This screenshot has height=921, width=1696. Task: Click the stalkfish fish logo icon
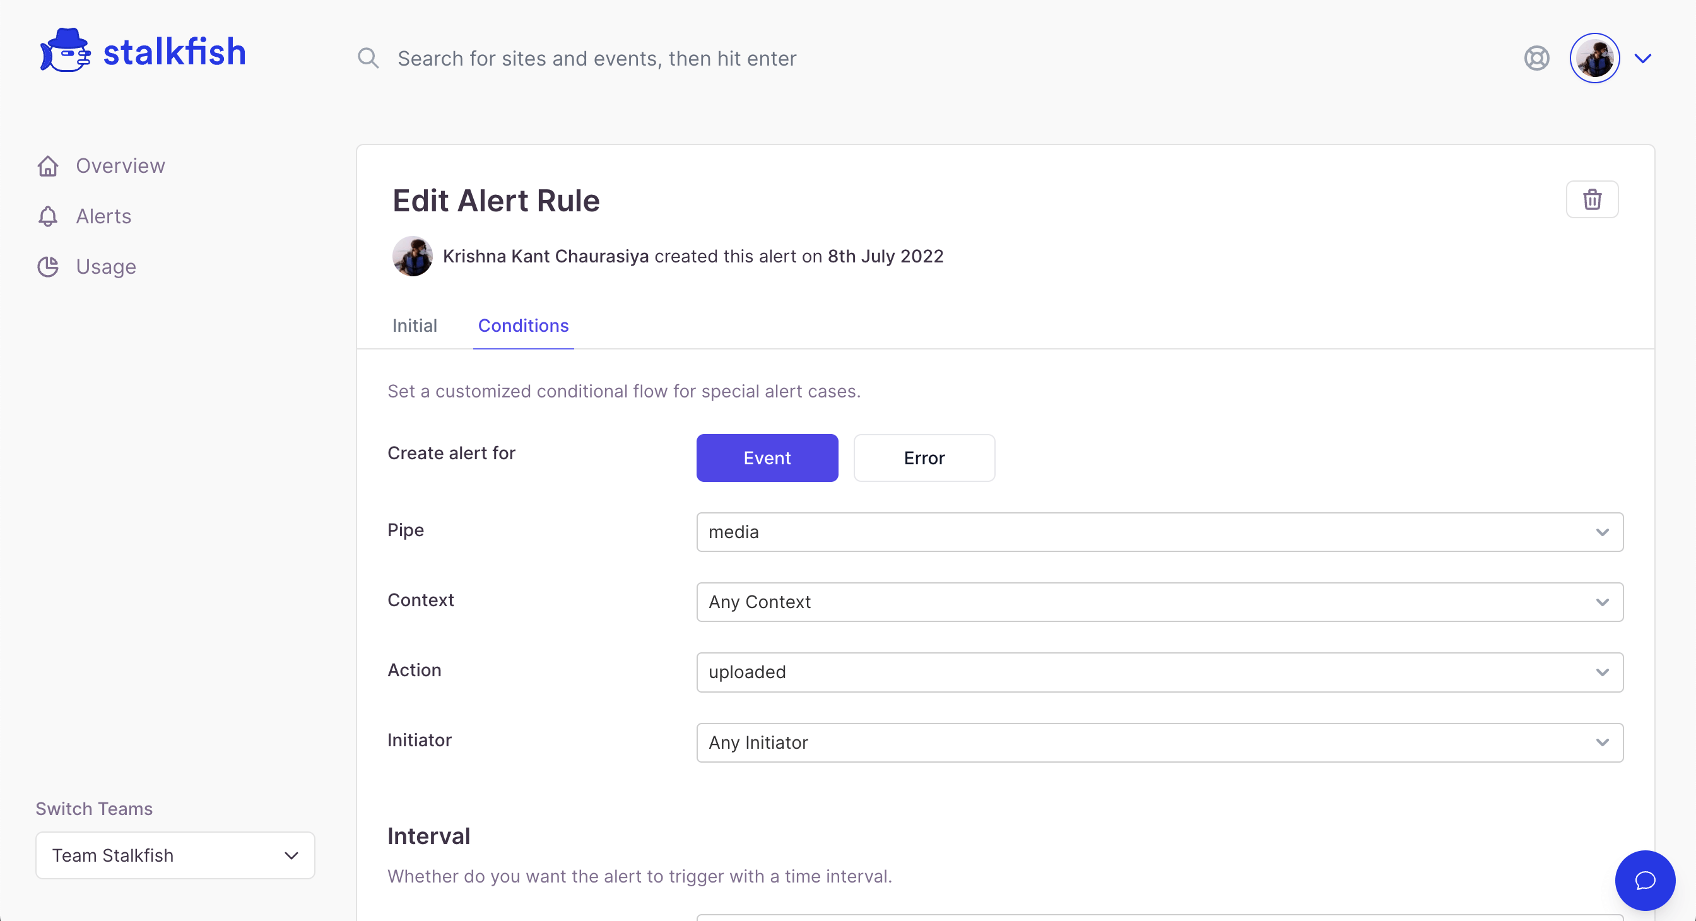[x=64, y=51]
